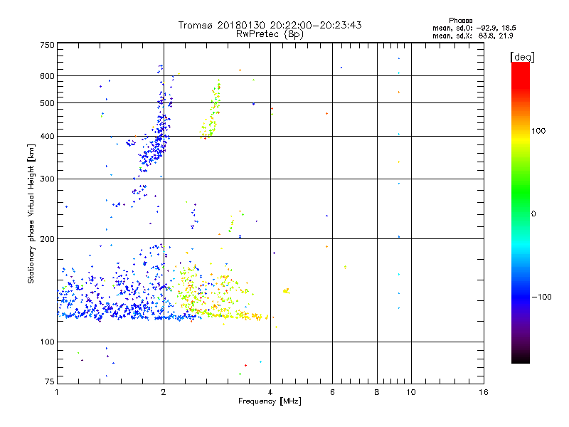569x427 pixels.
Task: Click the x-axis tick label '2'
Action: pos(164,392)
